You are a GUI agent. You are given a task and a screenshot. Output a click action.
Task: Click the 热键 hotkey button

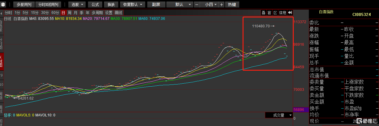click(232, 5)
